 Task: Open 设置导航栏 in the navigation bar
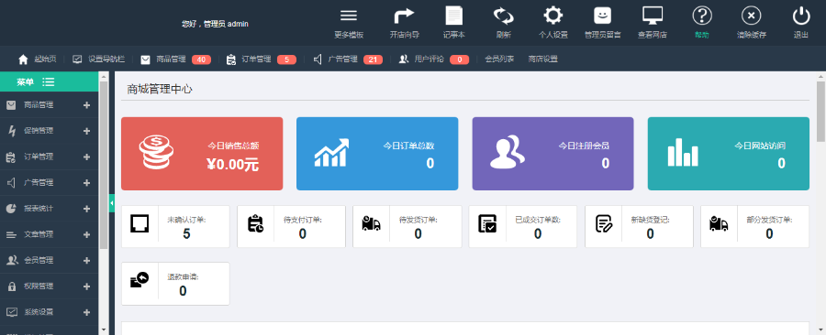click(x=98, y=59)
